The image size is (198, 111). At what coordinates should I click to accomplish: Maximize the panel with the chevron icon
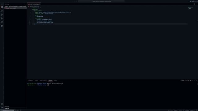pyautogui.click(x=194, y=81)
